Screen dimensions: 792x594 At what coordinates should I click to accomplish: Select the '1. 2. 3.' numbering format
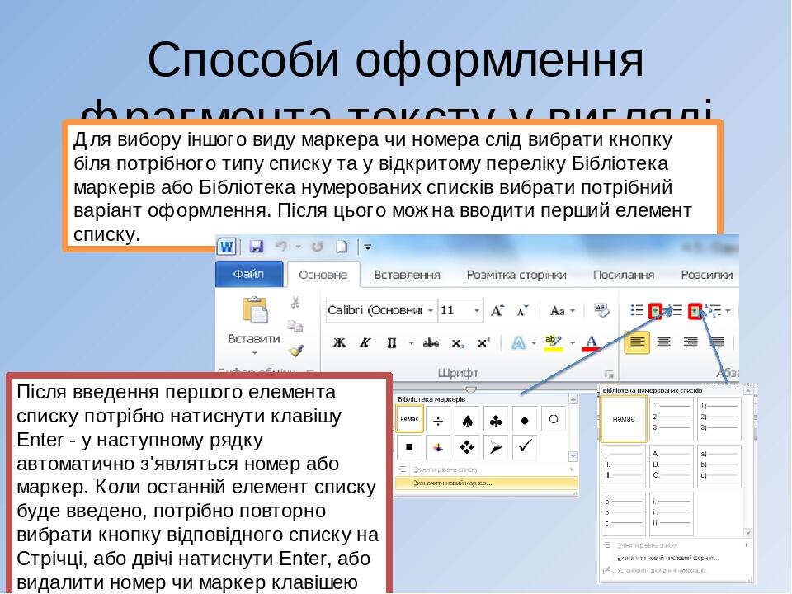tap(672, 418)
